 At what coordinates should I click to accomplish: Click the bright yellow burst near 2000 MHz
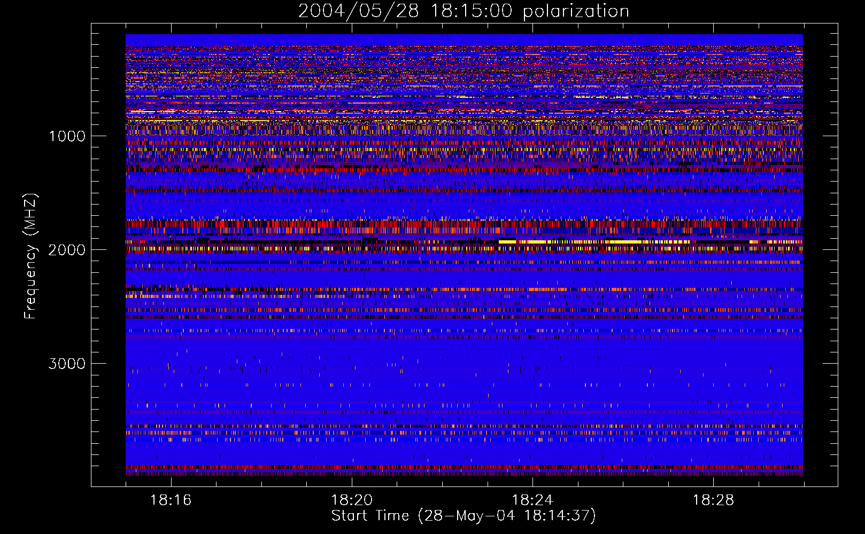[593, 242]
